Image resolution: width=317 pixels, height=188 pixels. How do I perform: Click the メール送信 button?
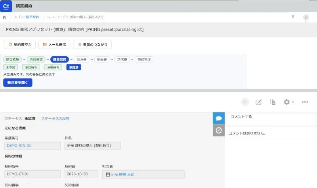pyautogui.click(x=54, y=45)
